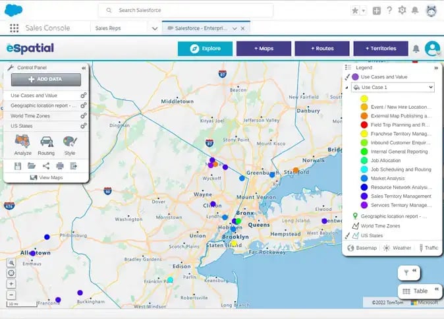Image resolution: width=444 pixels, height=319 pixels.
Task: Open the Salesforce app launcher grid
Action: pos(14,28)
